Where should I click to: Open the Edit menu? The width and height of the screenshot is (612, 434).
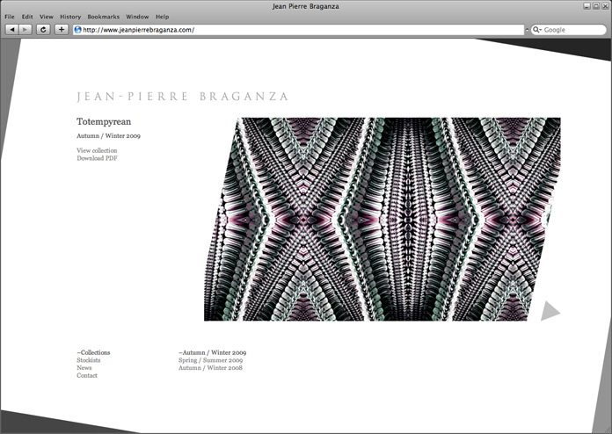coord(27,17)
